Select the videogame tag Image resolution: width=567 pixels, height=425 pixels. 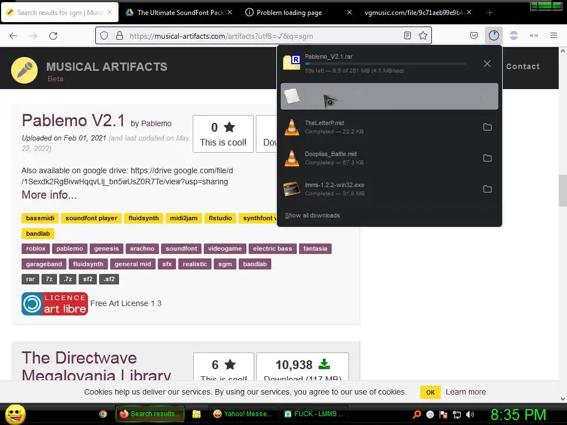(x=225, y=248)
